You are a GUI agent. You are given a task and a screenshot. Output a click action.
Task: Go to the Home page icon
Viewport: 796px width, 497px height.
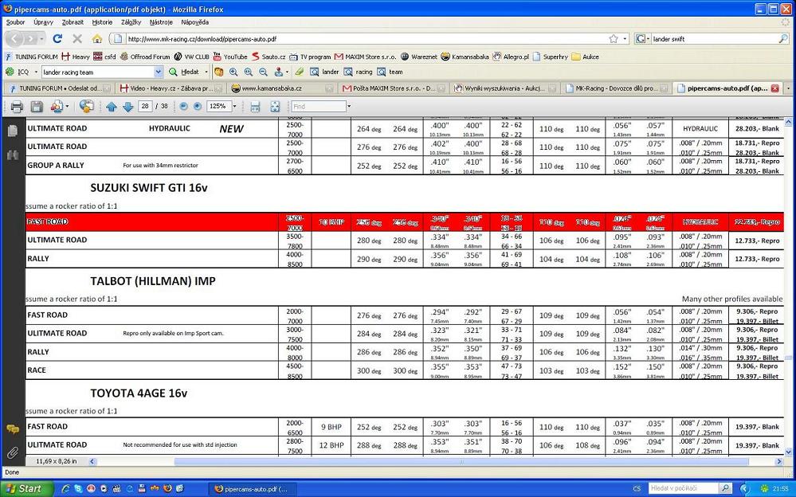pos(97,38)
